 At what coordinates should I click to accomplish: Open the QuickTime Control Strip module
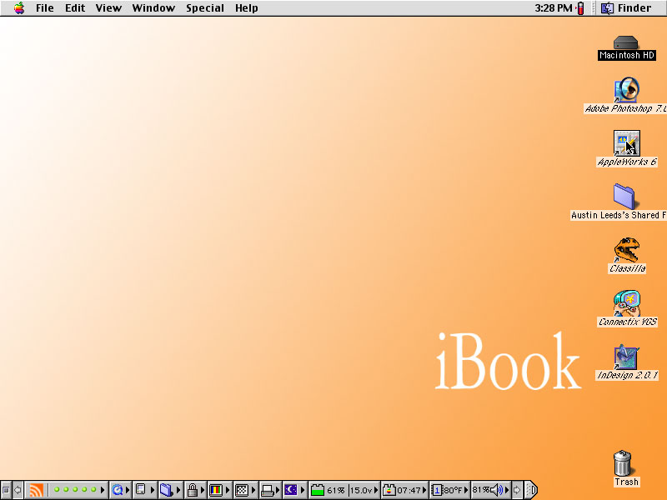(118, 490)
